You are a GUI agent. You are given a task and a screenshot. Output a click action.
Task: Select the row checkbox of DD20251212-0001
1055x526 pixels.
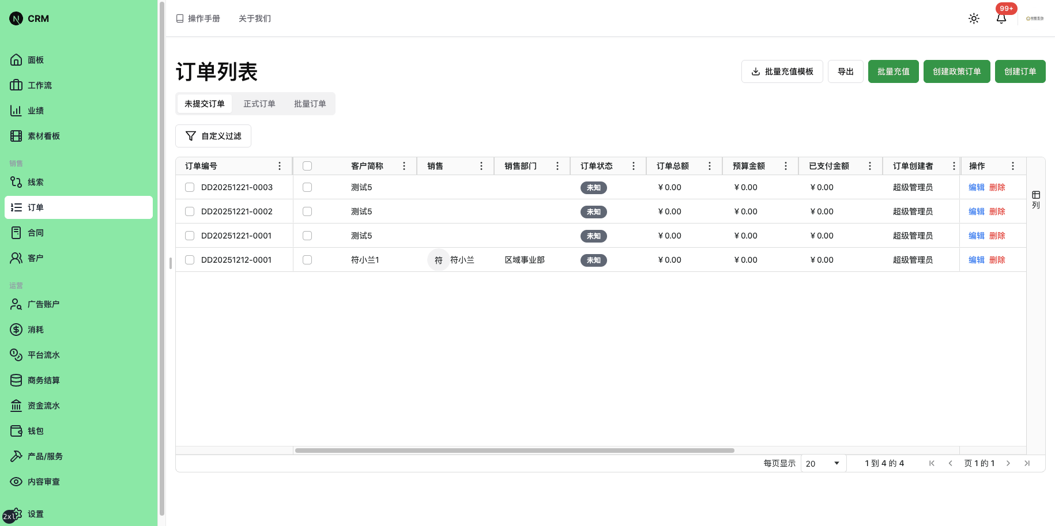[x=190, y=260]
